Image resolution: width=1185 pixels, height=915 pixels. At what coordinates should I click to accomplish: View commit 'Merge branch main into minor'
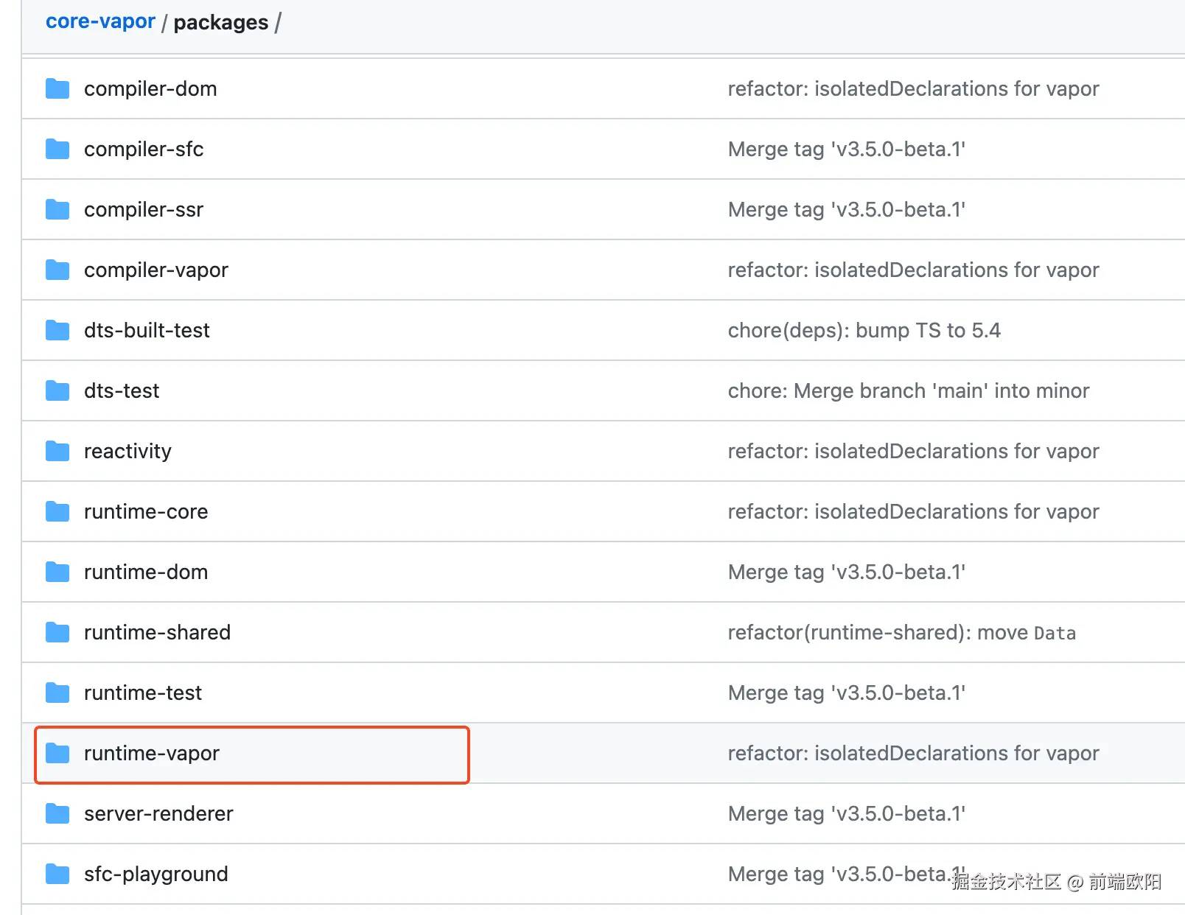[909, 391]
